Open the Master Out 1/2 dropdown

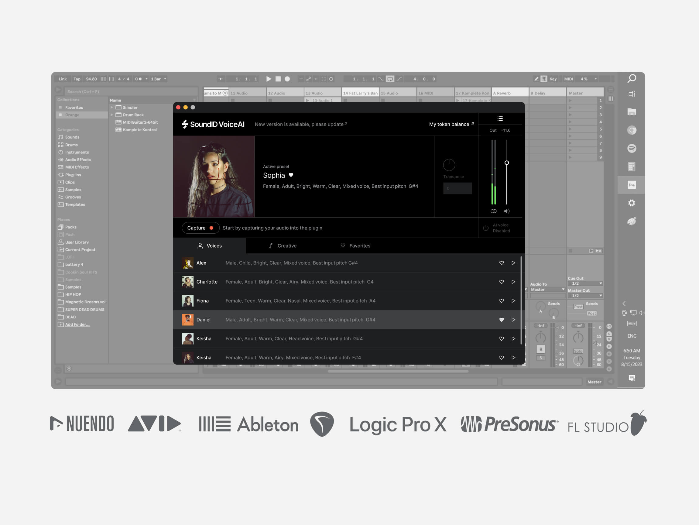click(585, 296)
